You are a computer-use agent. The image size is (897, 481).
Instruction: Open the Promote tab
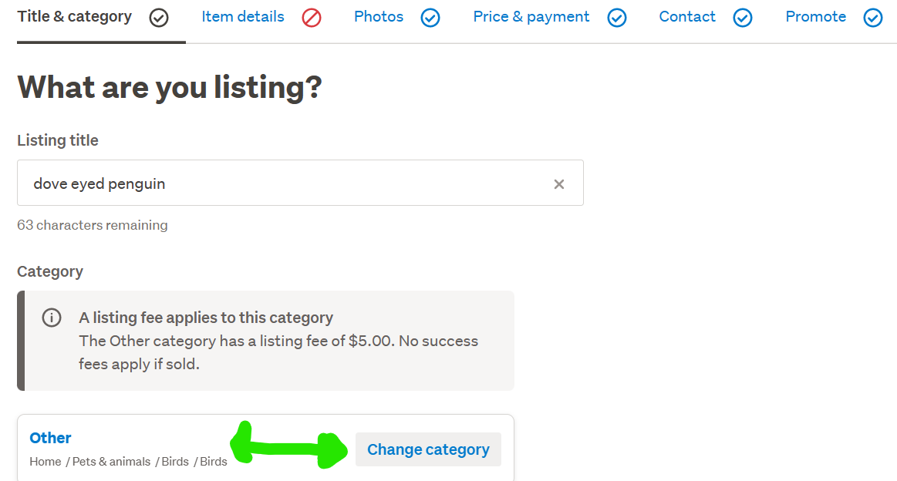point(815,17)
